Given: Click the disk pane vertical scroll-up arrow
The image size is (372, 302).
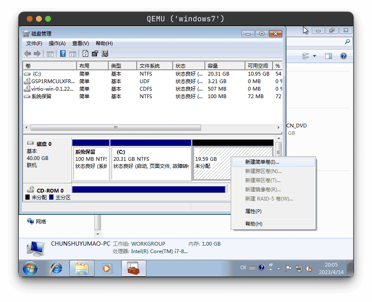Looking at the screenshot, I should tap(279, 138).
